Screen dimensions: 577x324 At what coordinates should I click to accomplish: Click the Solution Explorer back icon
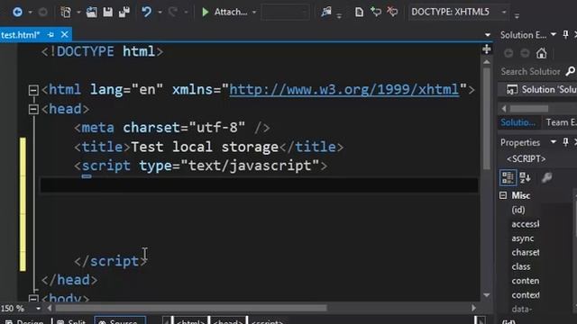point(508,53)
